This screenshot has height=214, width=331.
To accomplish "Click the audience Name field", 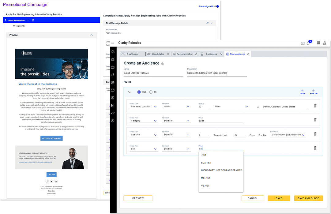I will [x=153, y=73].
